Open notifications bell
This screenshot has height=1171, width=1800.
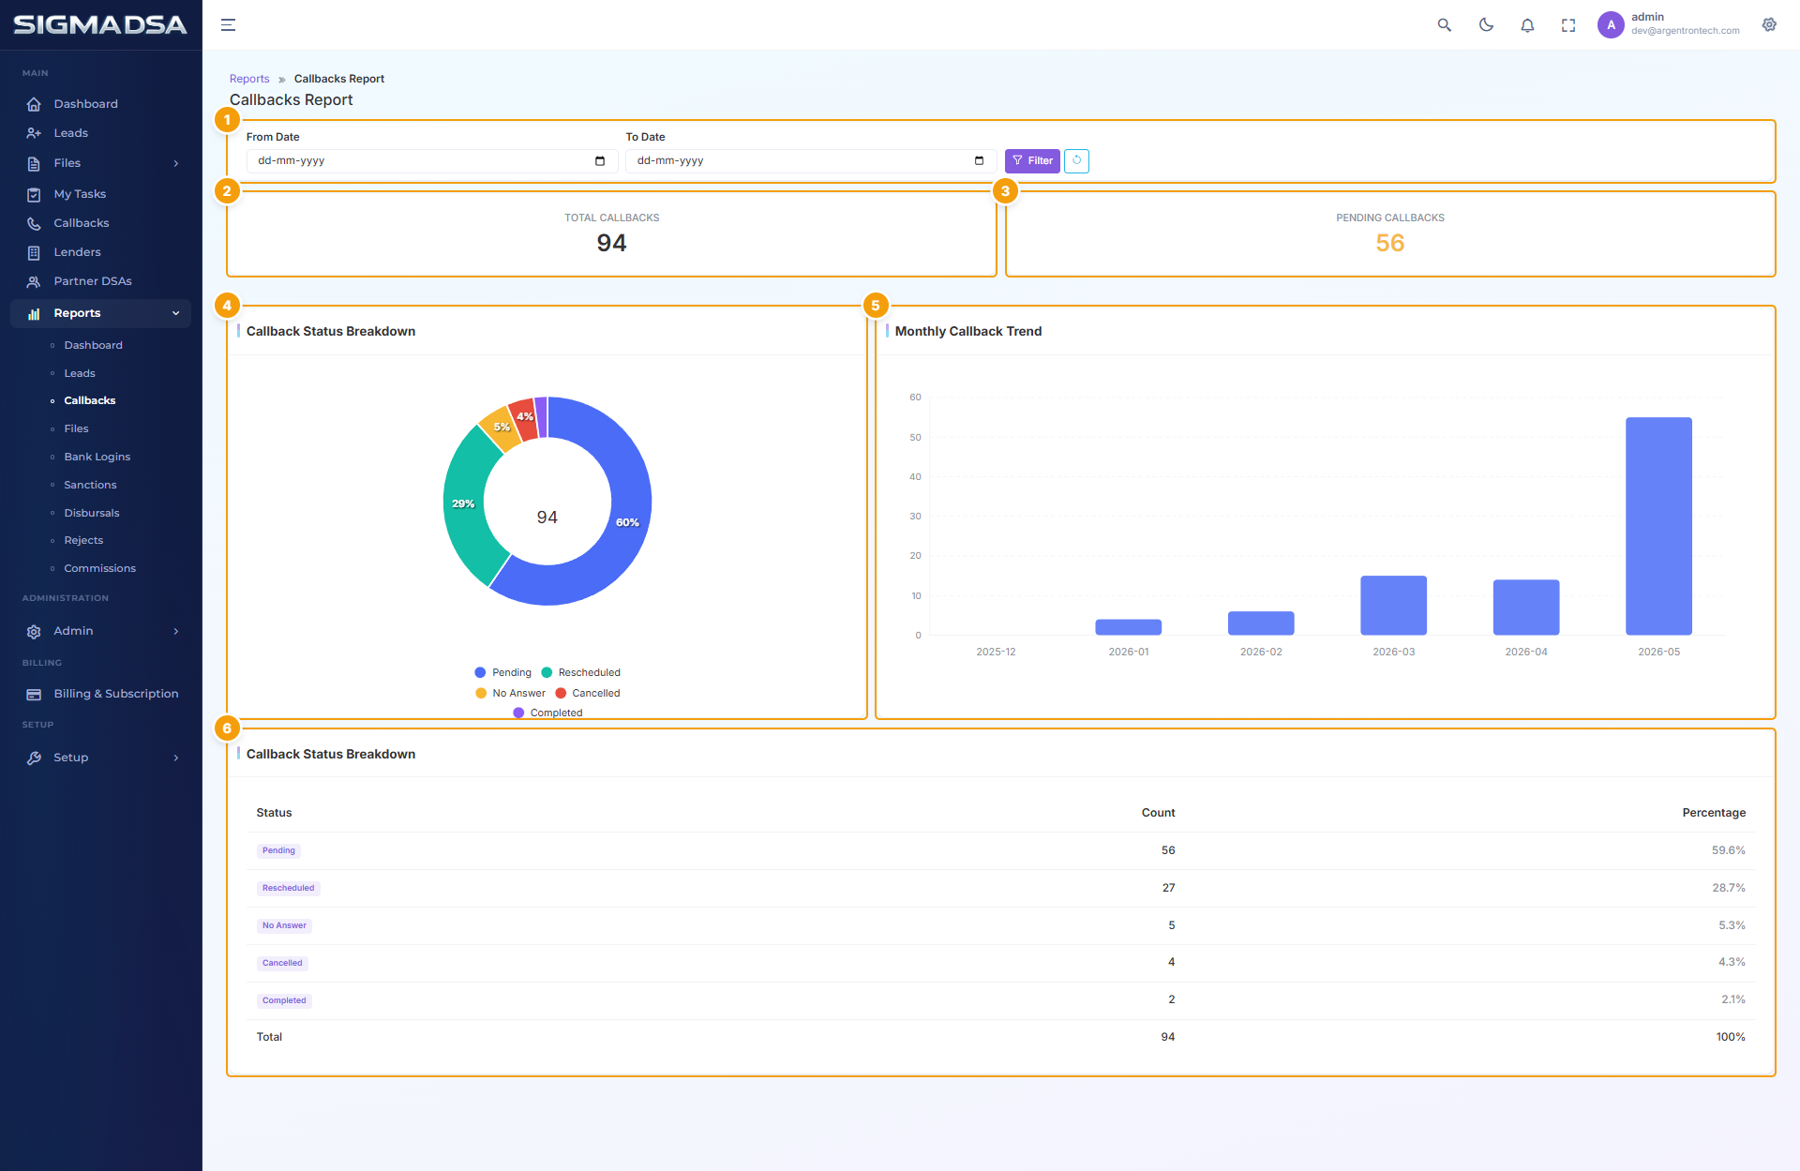[x=1527, y=25]
